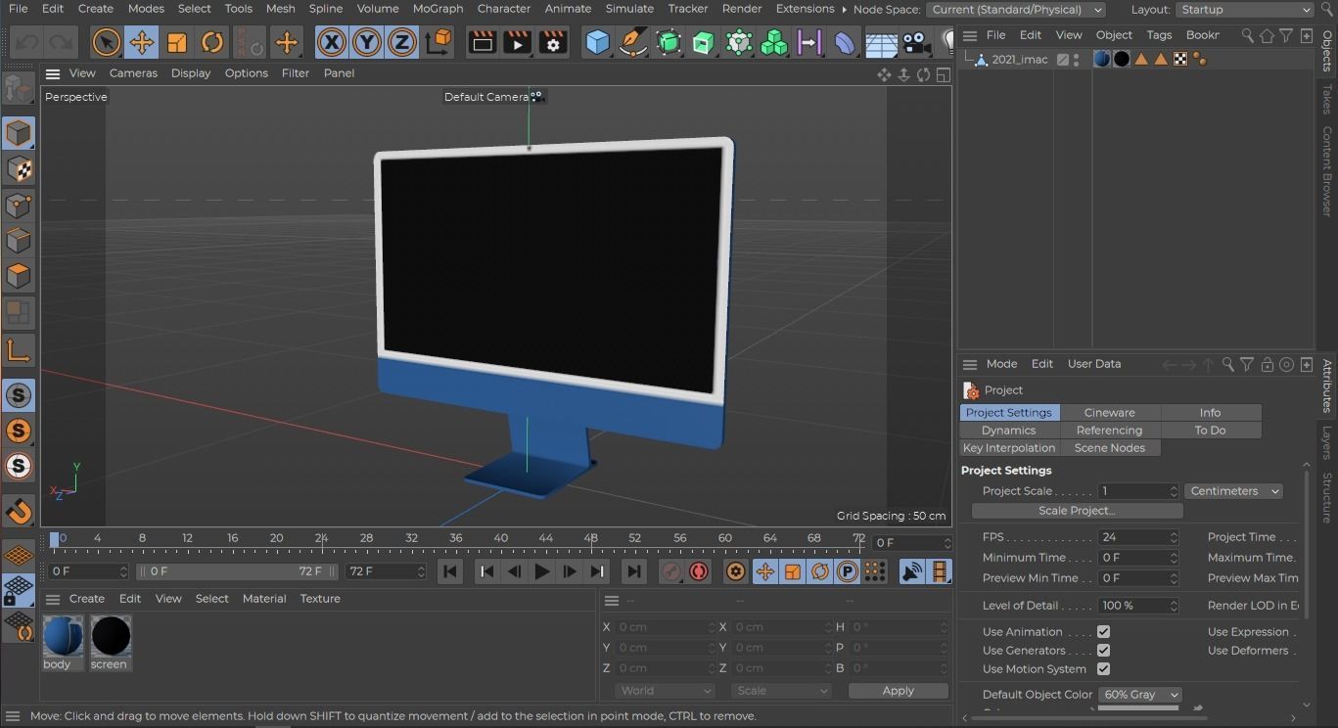
Task: Toggle Y axis lock
Action: pos(367,42)
